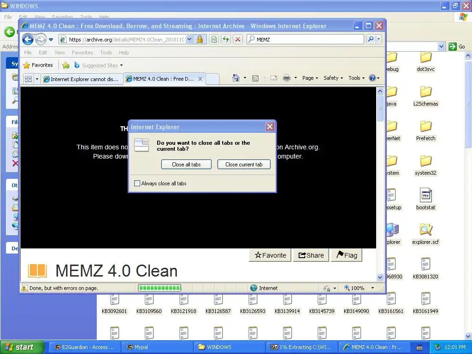Close the MEMZ 4.0 Clean tab
This screenshot has height=354, width=472.
point(200,78)
